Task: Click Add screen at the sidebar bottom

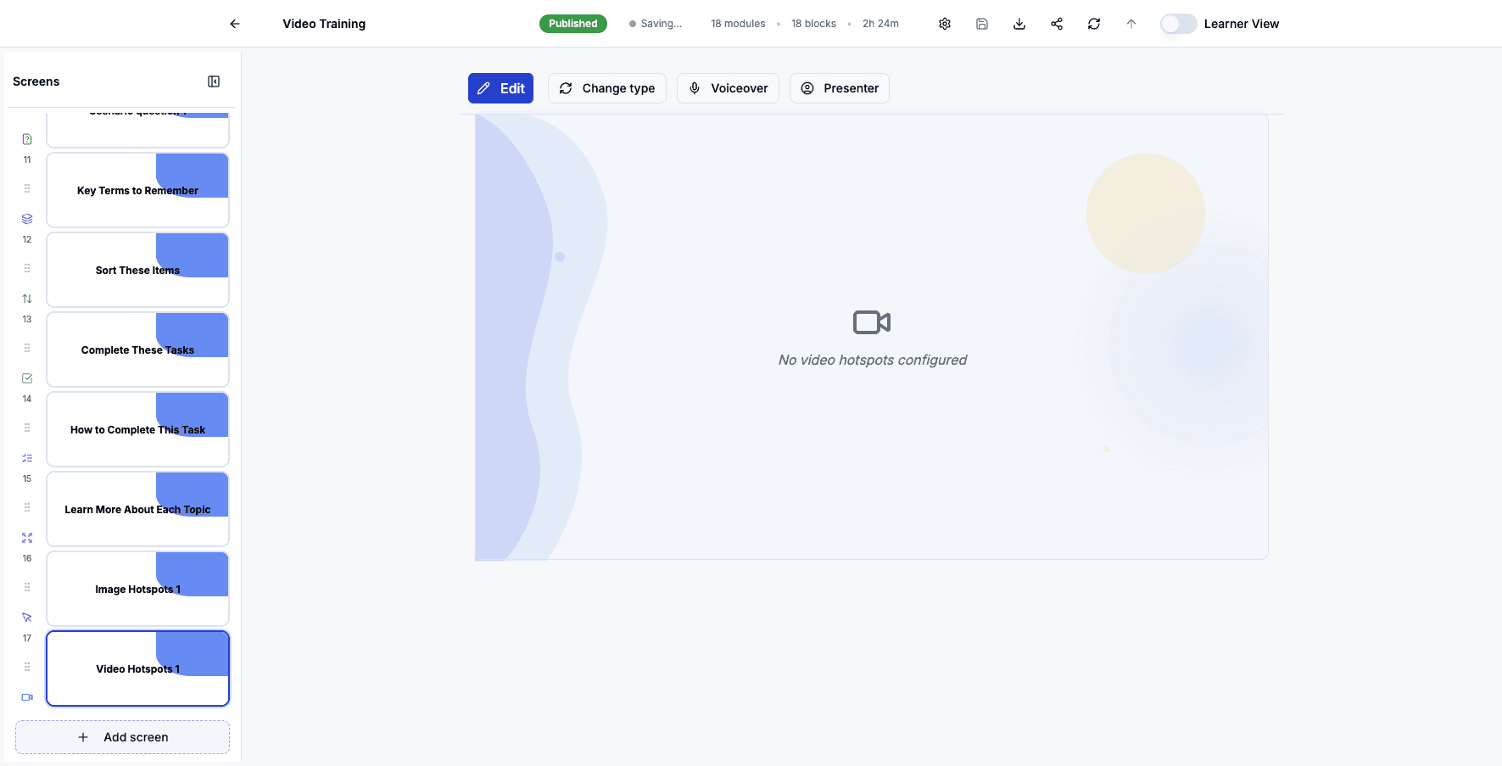Action: 122,736
